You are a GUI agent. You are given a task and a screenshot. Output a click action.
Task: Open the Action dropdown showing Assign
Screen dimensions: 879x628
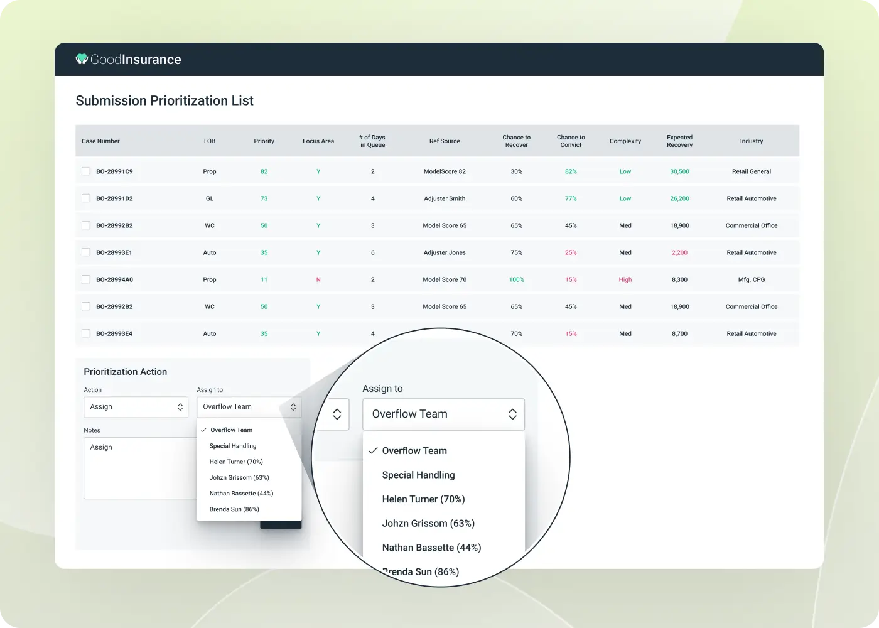tap(136, 407)
